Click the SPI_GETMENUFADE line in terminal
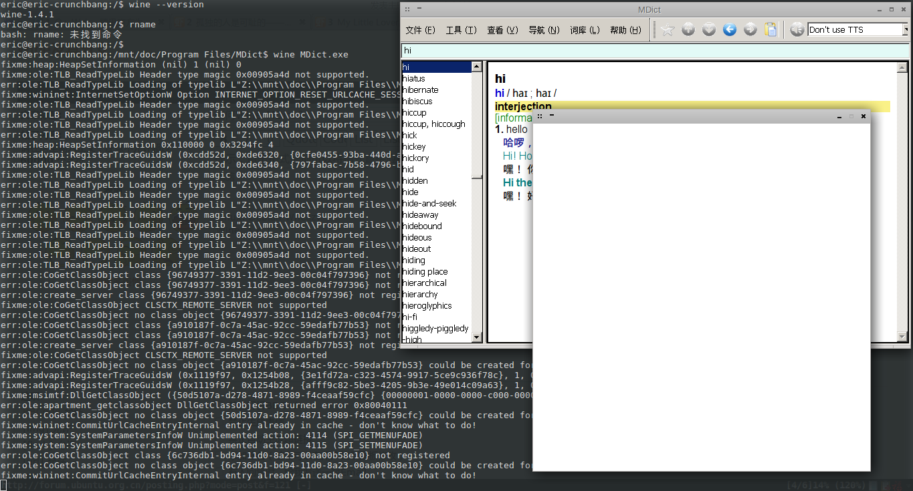This screenshot has width=913, height=491. point(211,435)
